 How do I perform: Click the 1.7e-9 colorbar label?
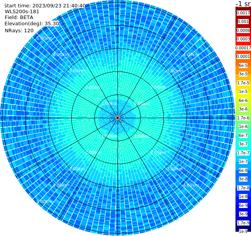point(243,223)
